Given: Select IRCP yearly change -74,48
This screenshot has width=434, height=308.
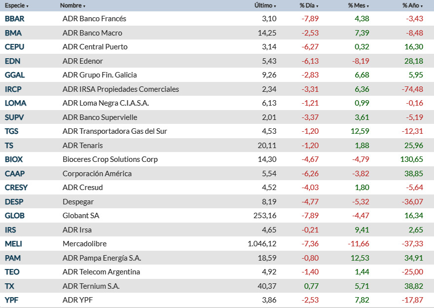Looking at the screenshot, I should pos(412,89).
